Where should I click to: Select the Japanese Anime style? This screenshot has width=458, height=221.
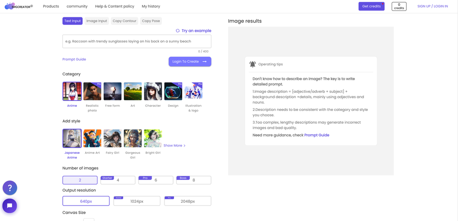click(72, 138)
